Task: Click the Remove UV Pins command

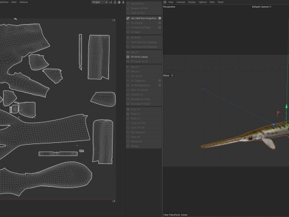Action: tap(144, 8)
